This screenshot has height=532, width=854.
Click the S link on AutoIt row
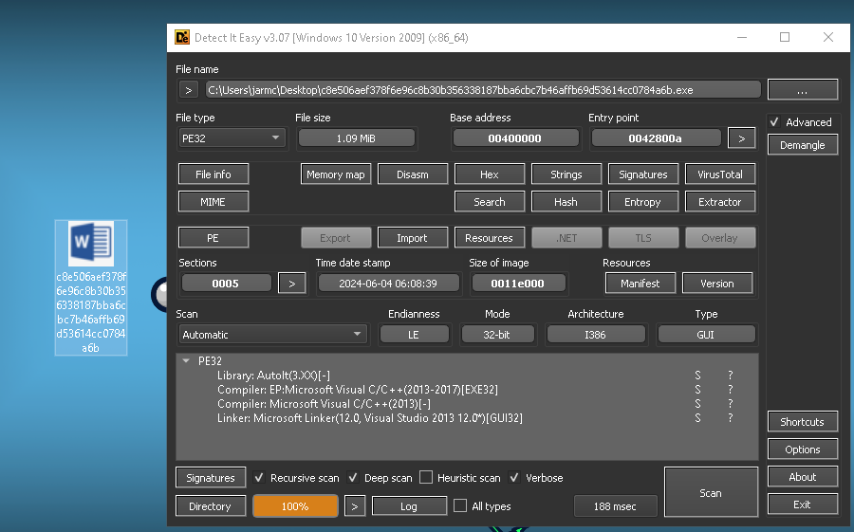(697, 376)
